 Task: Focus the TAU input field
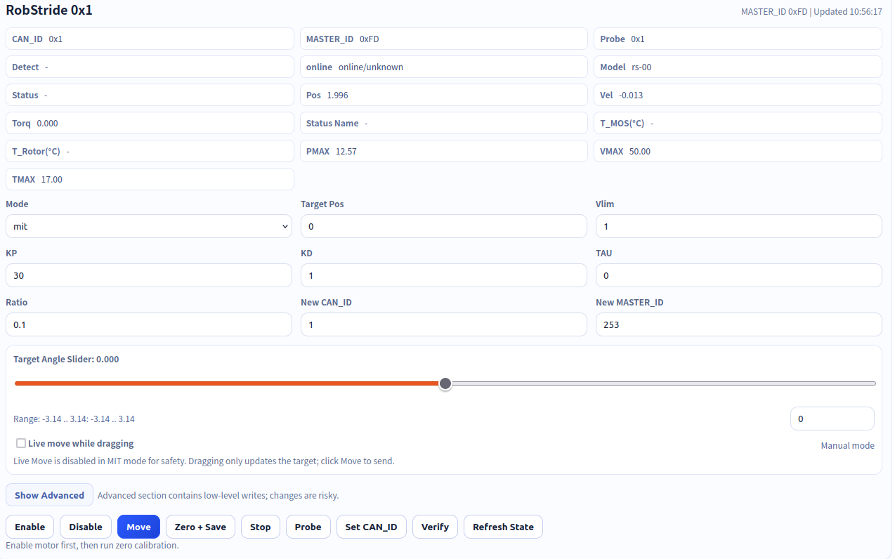point(739,275)
